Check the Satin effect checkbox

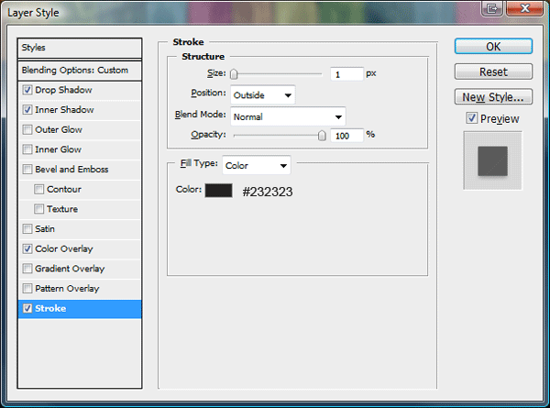click(27, 229)
